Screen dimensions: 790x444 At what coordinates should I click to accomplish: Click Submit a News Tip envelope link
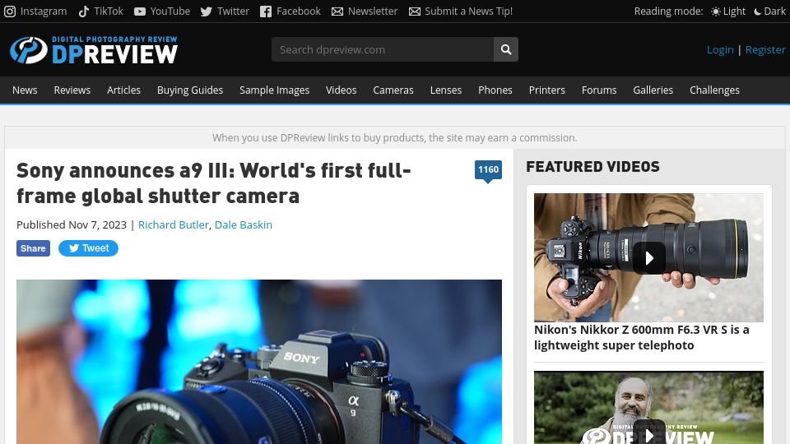click(x=461, y=11)
